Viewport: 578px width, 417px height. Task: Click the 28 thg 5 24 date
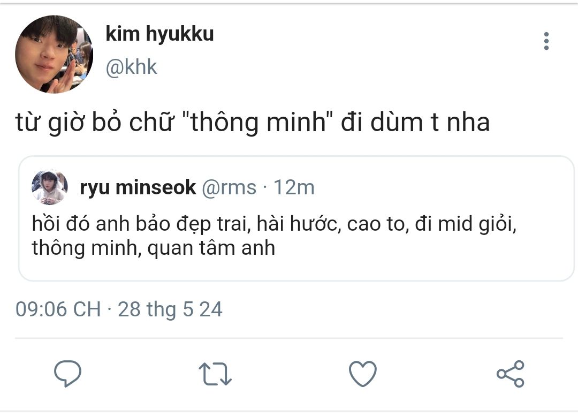pos(170,309)
